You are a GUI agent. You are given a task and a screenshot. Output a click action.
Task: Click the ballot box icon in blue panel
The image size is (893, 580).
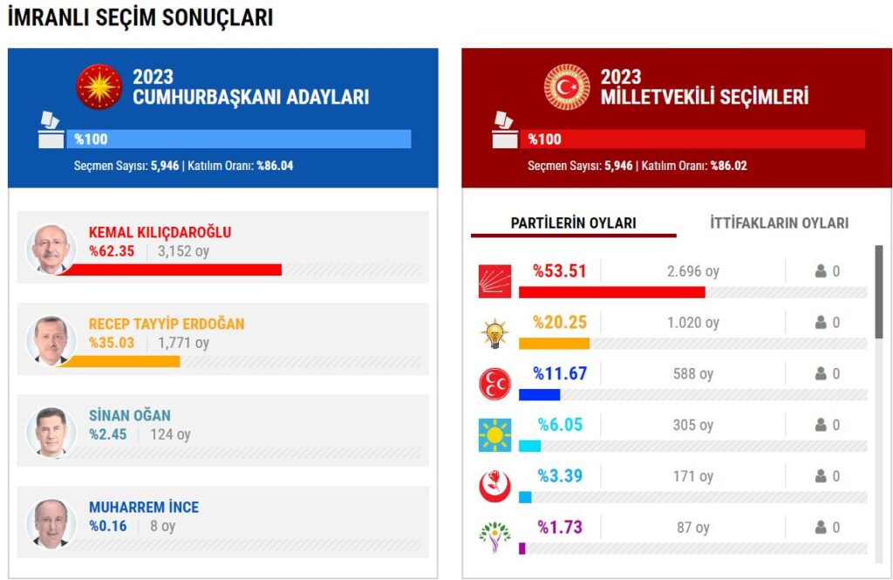(x=50, y=132)
